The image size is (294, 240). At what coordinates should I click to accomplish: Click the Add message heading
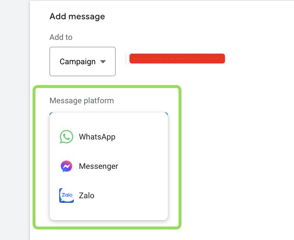pyautogui.click(x=77, y=17)
